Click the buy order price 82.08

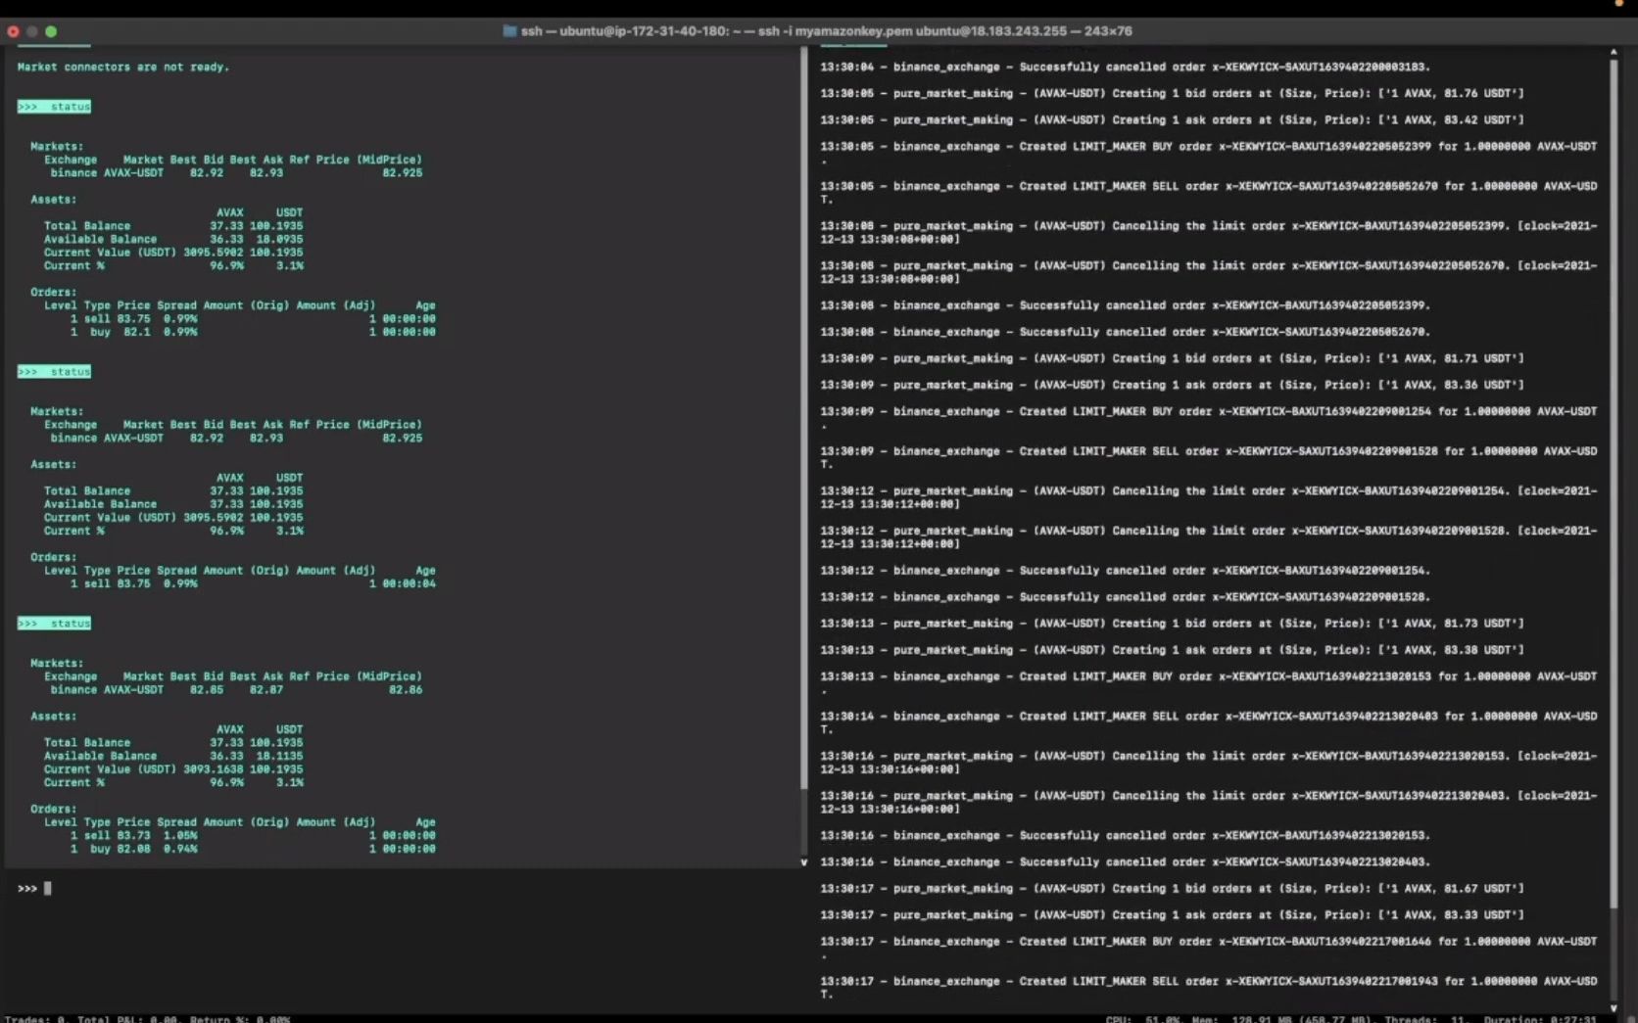(x=133, y=849)
